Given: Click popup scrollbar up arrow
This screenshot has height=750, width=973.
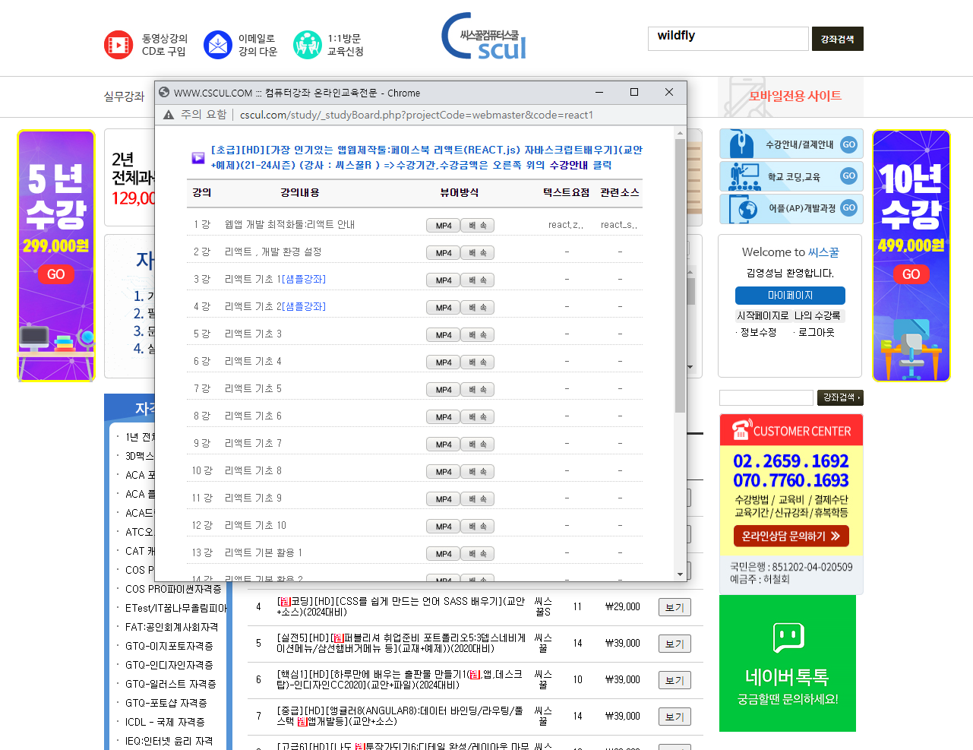Looking at the screenshot, I should click(680, 134).
